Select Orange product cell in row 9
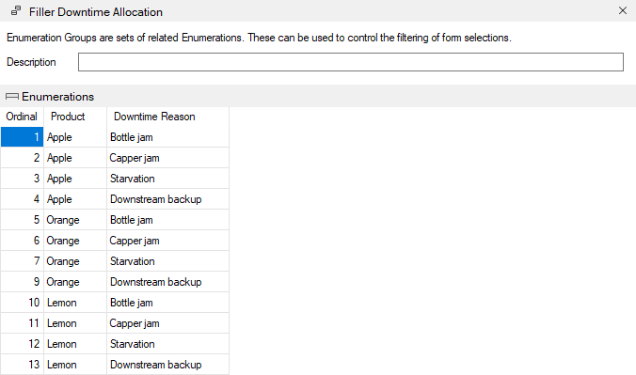Viewport: 636px width, 375px height. (x=75, y=282)
